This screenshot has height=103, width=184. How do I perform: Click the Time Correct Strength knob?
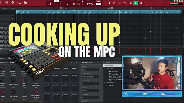coord(36,92)
